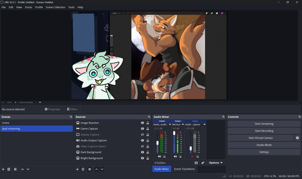Float the Audio Mixer dock with its popout icon
Viewport: 302px width, 179px height.
[x=223, y=117]
